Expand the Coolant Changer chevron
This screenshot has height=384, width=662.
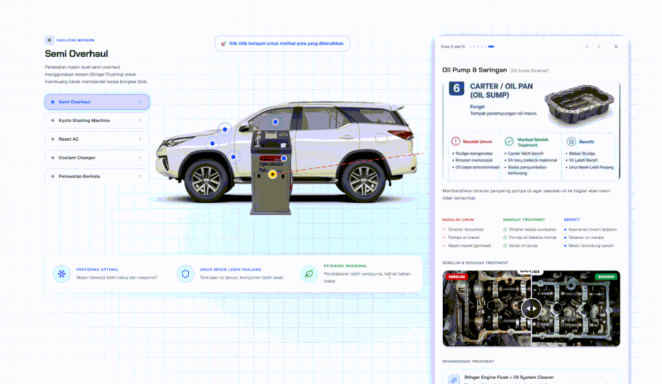pyautogui.click(x=140, y=157)
